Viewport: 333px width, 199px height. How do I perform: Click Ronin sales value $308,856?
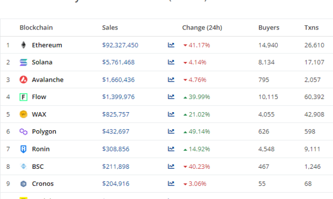(x=116, y=149)
